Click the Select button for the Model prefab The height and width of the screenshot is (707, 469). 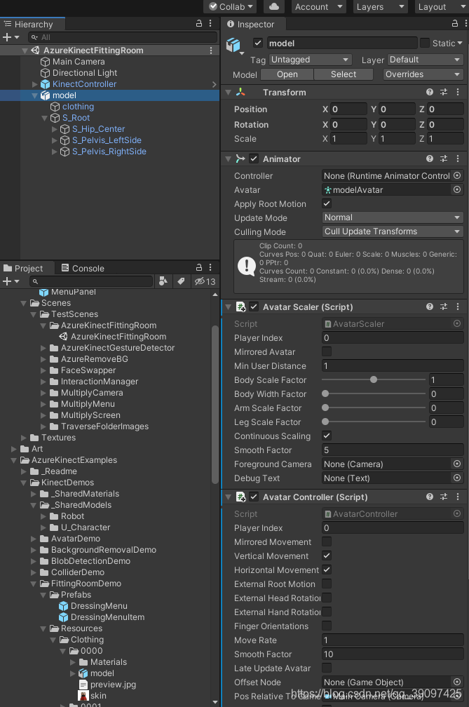(x=343, y=74)
